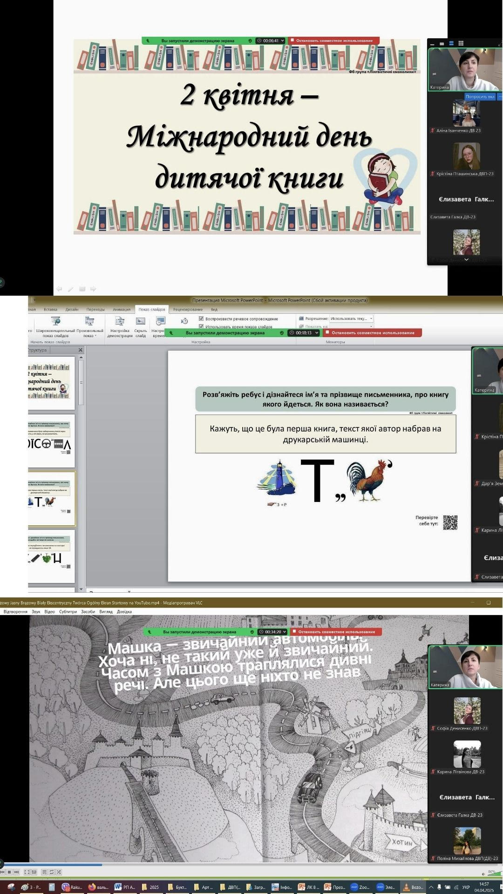Expand the 00:18:13 timer dropdown
This screenshot has width=503, height=894.
tap(317, 333)
